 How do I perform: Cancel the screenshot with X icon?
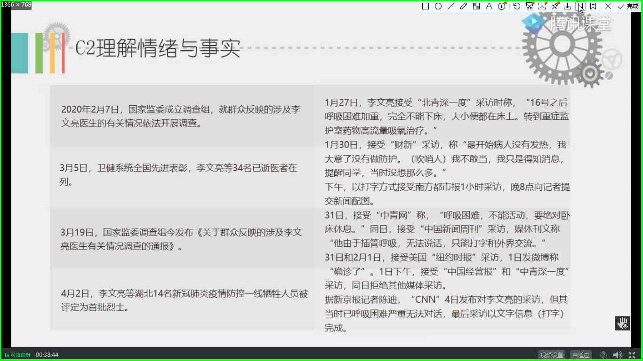(x=608, y=6)
